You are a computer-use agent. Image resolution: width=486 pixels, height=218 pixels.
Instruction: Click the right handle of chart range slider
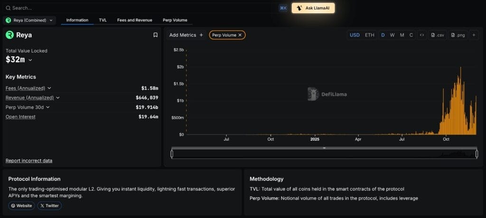[477, 154]
